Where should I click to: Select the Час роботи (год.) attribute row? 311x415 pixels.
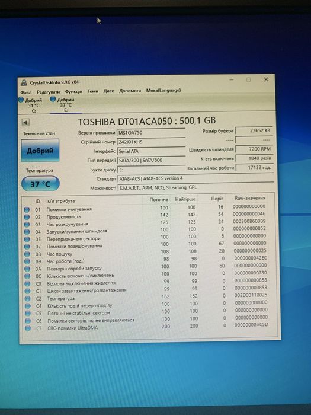point(146,260)
